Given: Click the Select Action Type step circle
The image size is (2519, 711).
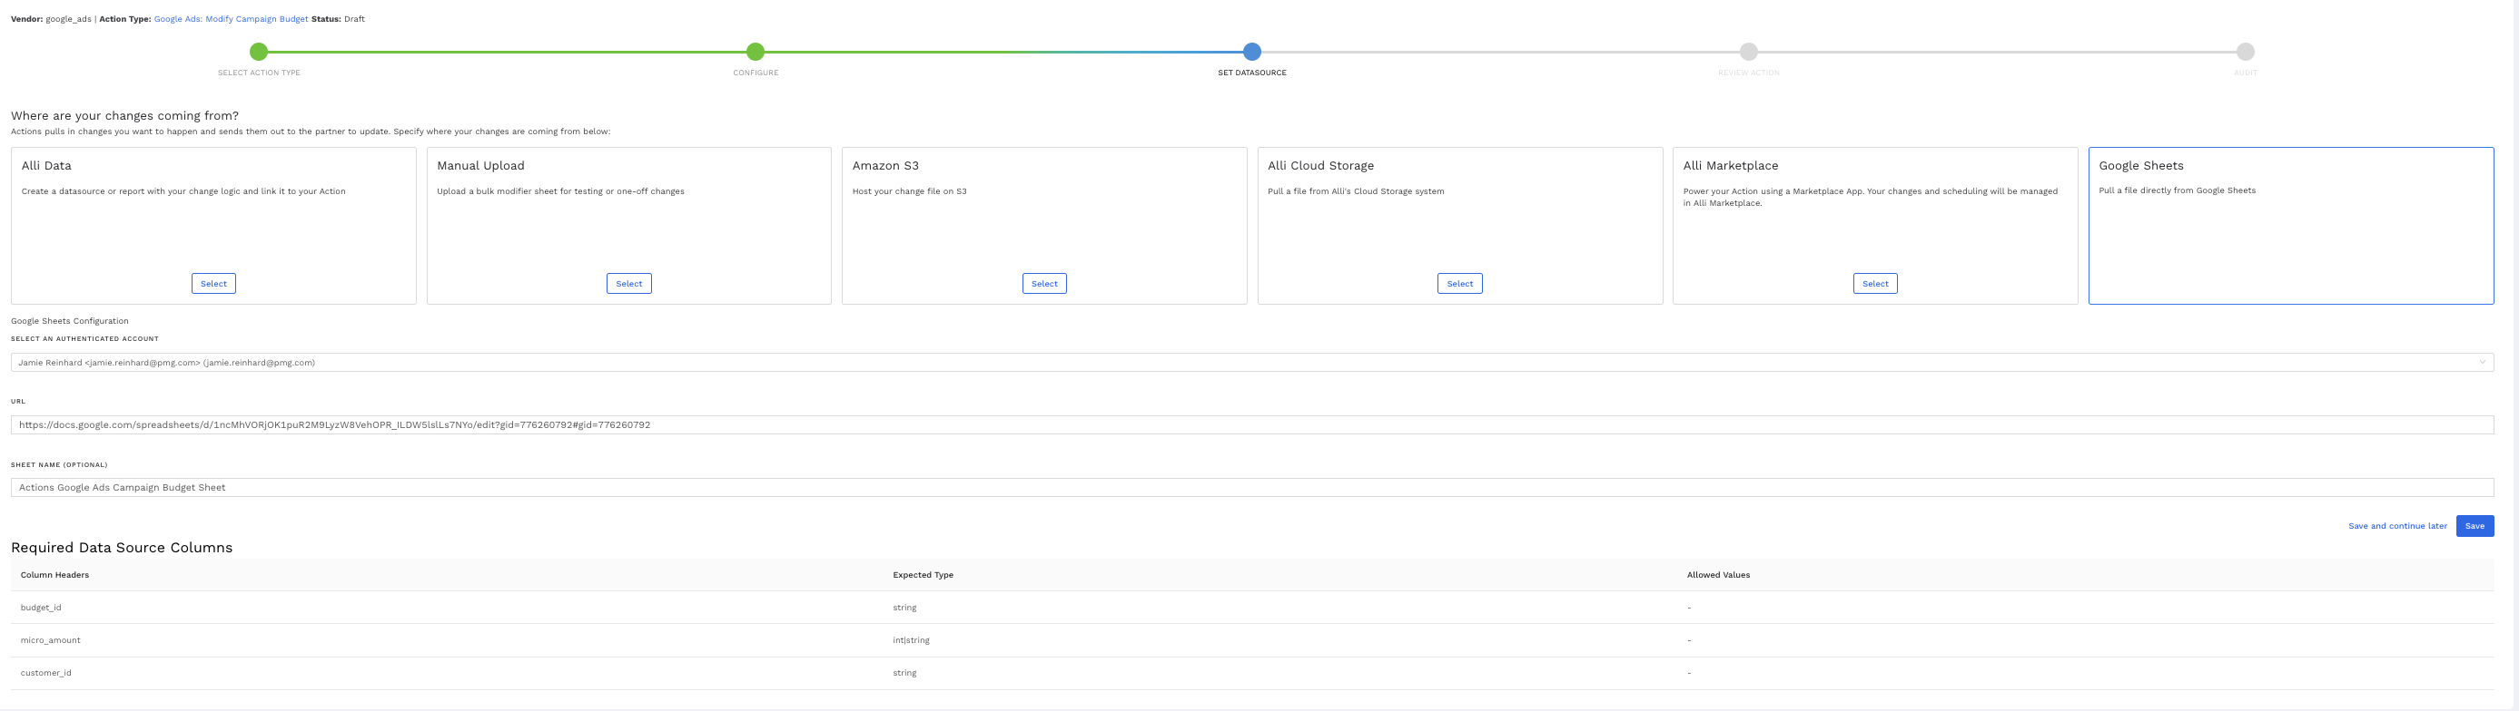Looking at the screenshot, I should coord(258,52).
